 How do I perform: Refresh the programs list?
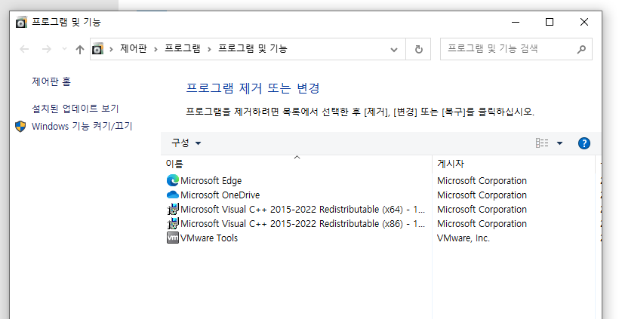(x=418, y=49)
